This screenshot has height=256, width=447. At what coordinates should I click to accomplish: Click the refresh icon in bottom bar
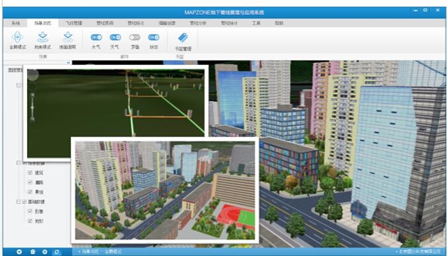[57, 252]
